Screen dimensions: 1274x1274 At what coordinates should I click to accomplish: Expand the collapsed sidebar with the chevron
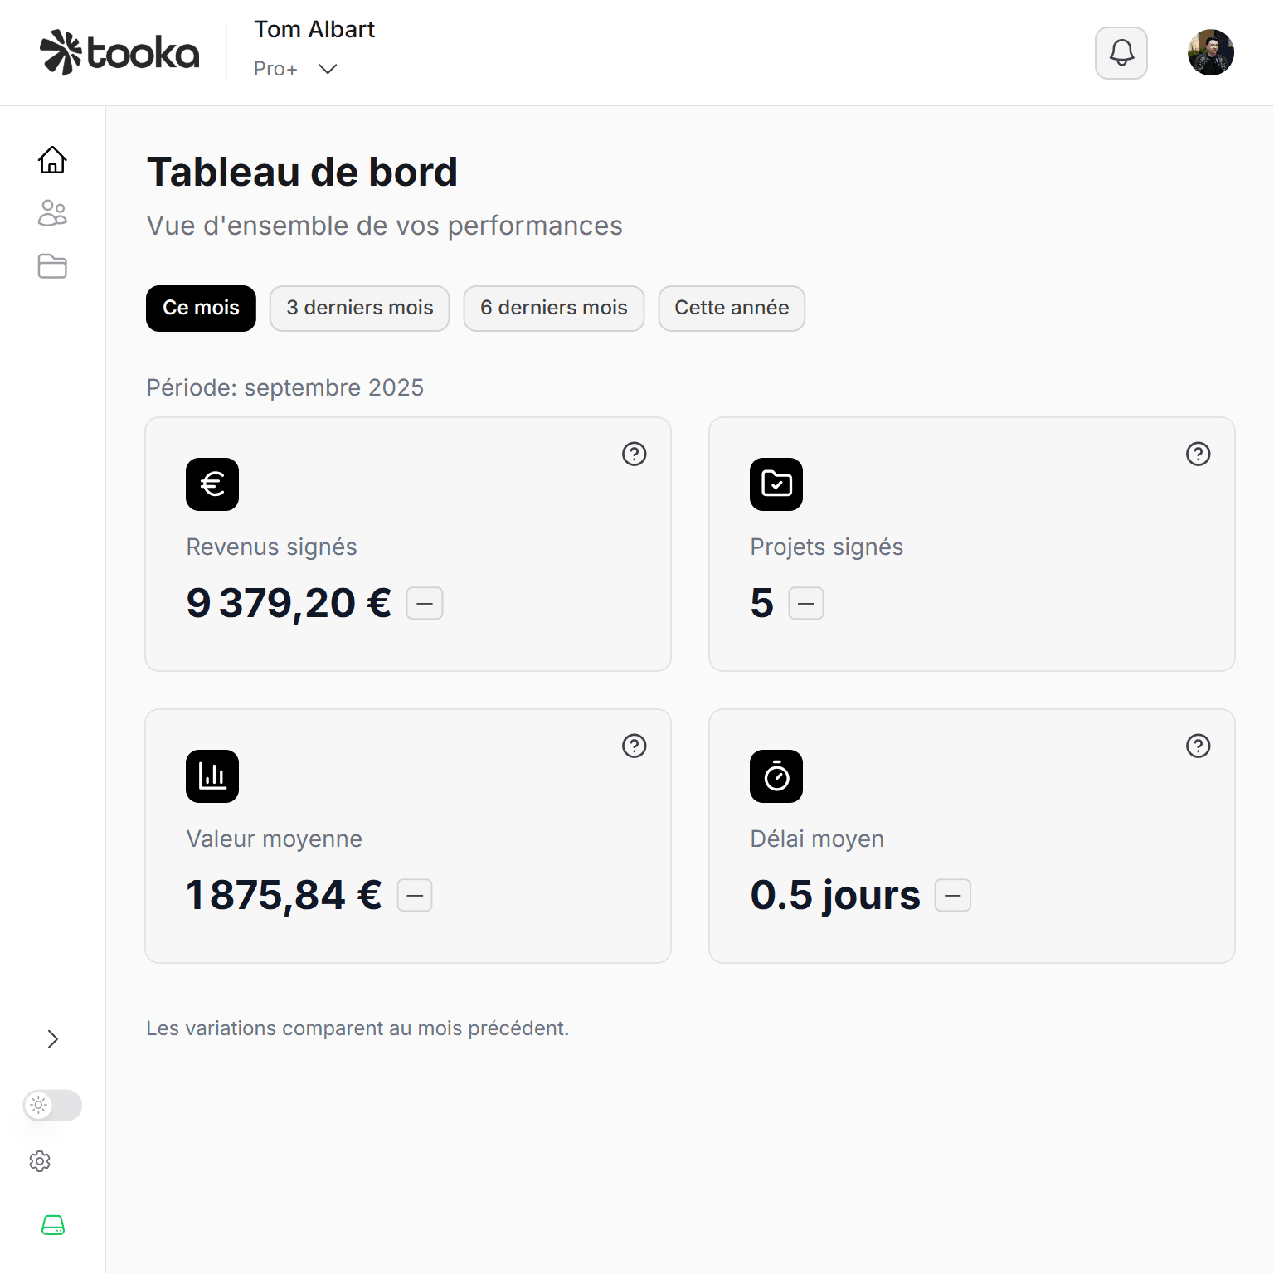click(52, 1038)
